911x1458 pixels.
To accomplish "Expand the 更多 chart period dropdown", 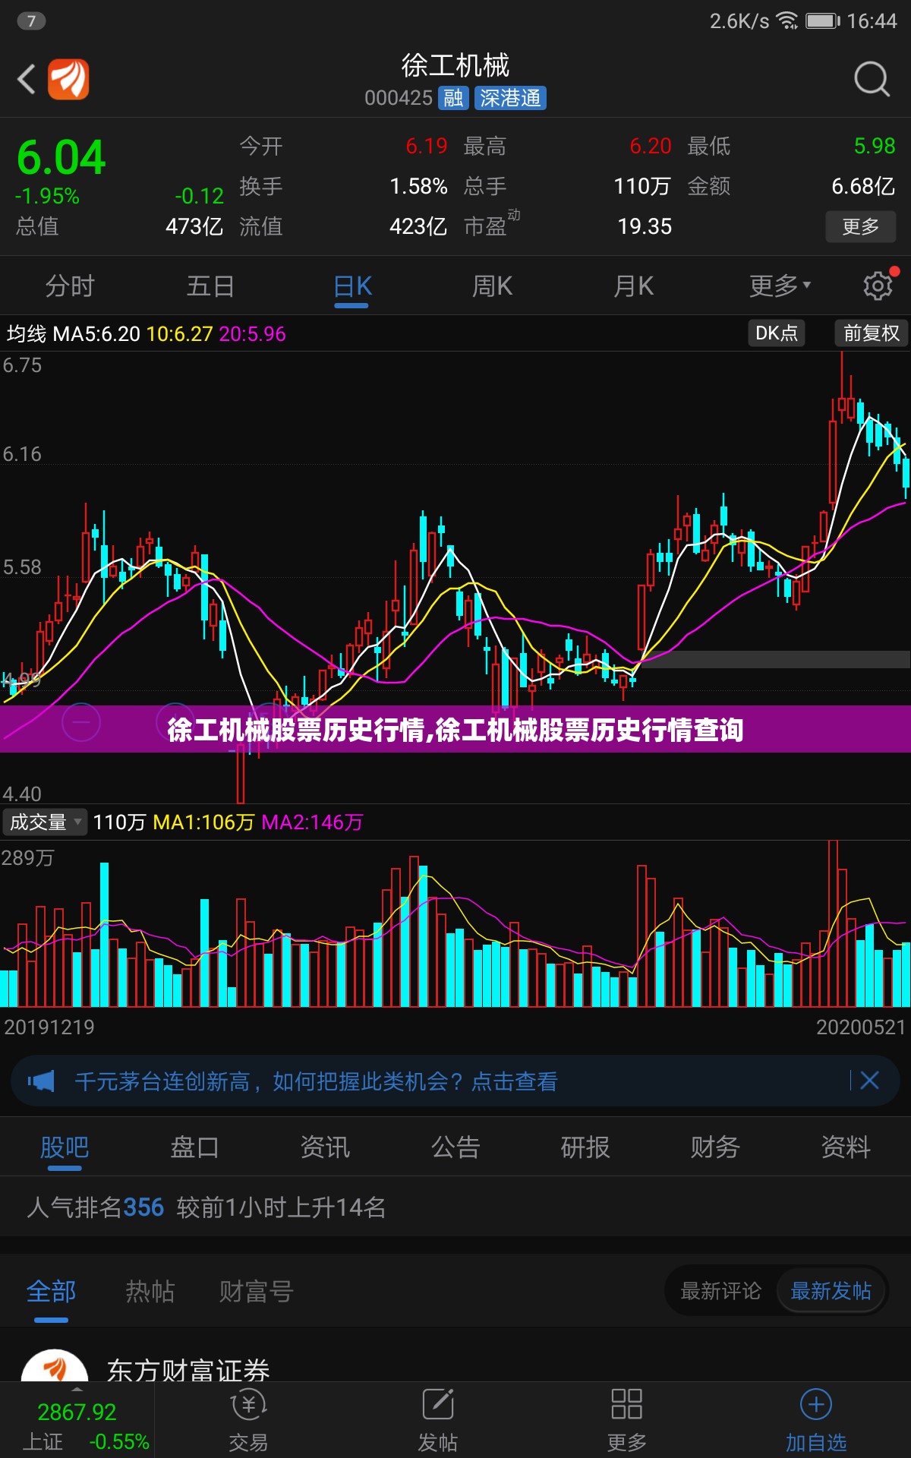I will [780, 286].
